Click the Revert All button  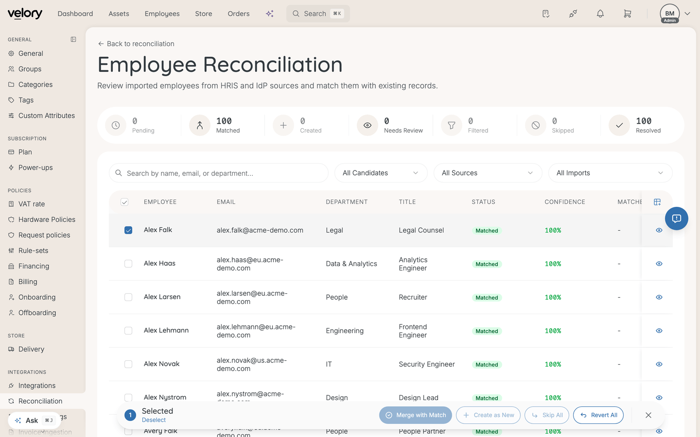pos(598,415)
